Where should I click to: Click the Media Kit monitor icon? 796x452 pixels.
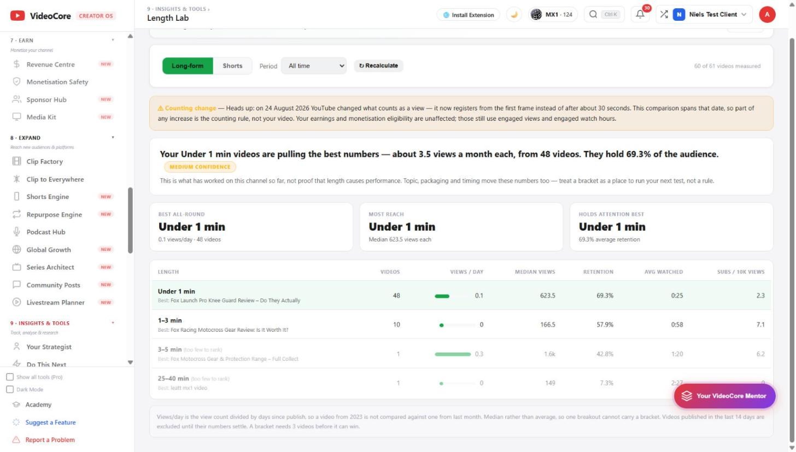point(16,117)
